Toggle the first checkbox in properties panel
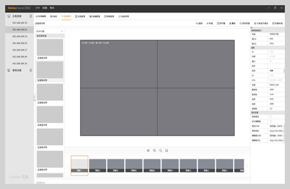Image resolution: width=290 pixels, height=189 pixels. pos(271,117)
